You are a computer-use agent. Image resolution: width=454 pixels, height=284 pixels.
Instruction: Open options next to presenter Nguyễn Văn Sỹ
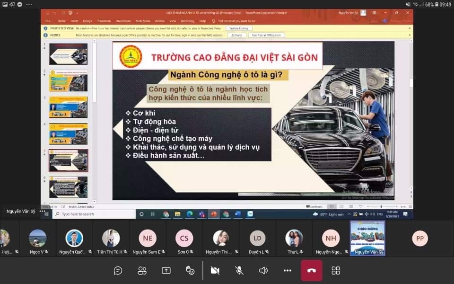coord(42,211)
